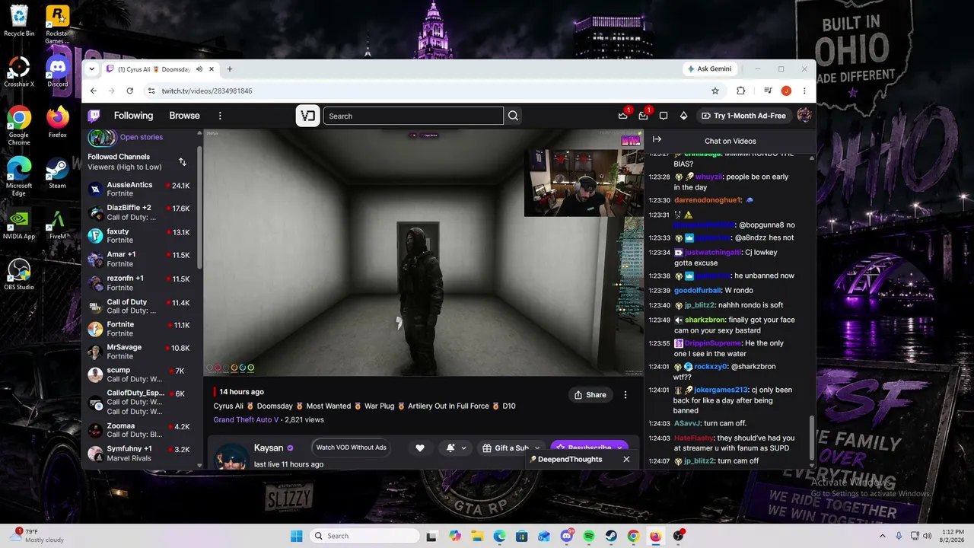
Task: Open the Twitch Prime loot crown icon
Action: (x=623, y=116)
